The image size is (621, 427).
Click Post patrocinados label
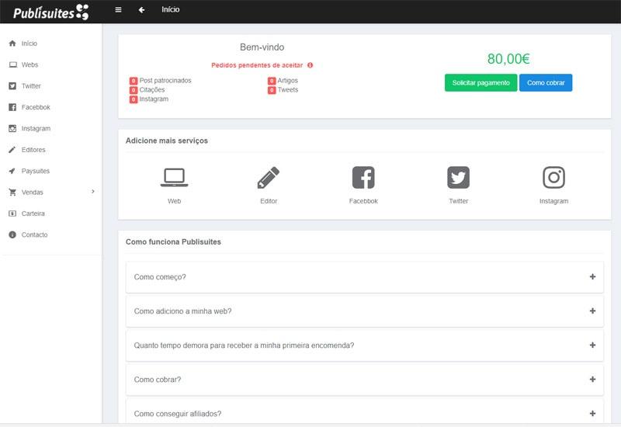click(x=165, y=81)
